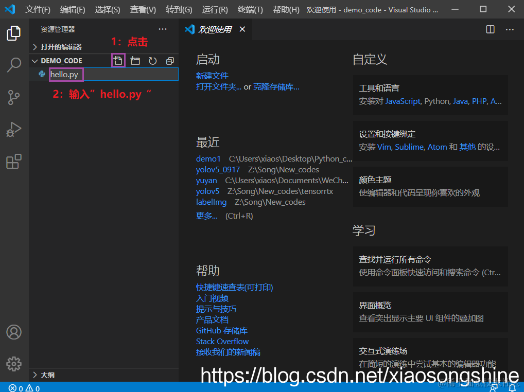The height and width of the screenshot is (392, 524).
Task: Open the 颜色主题 card
Action: [430, 187]
